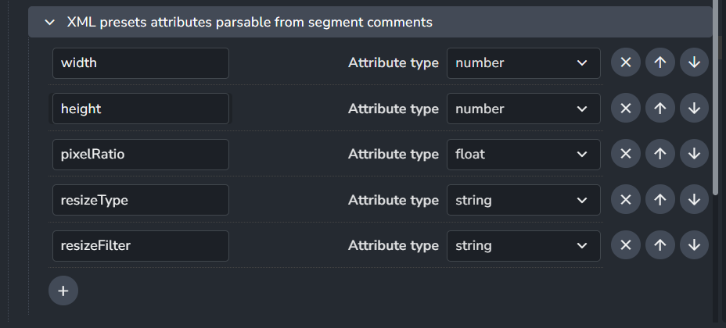726x328 pixels.
Task: Move the pixelRatio attribute down
Action: click(x=694, y=154)
